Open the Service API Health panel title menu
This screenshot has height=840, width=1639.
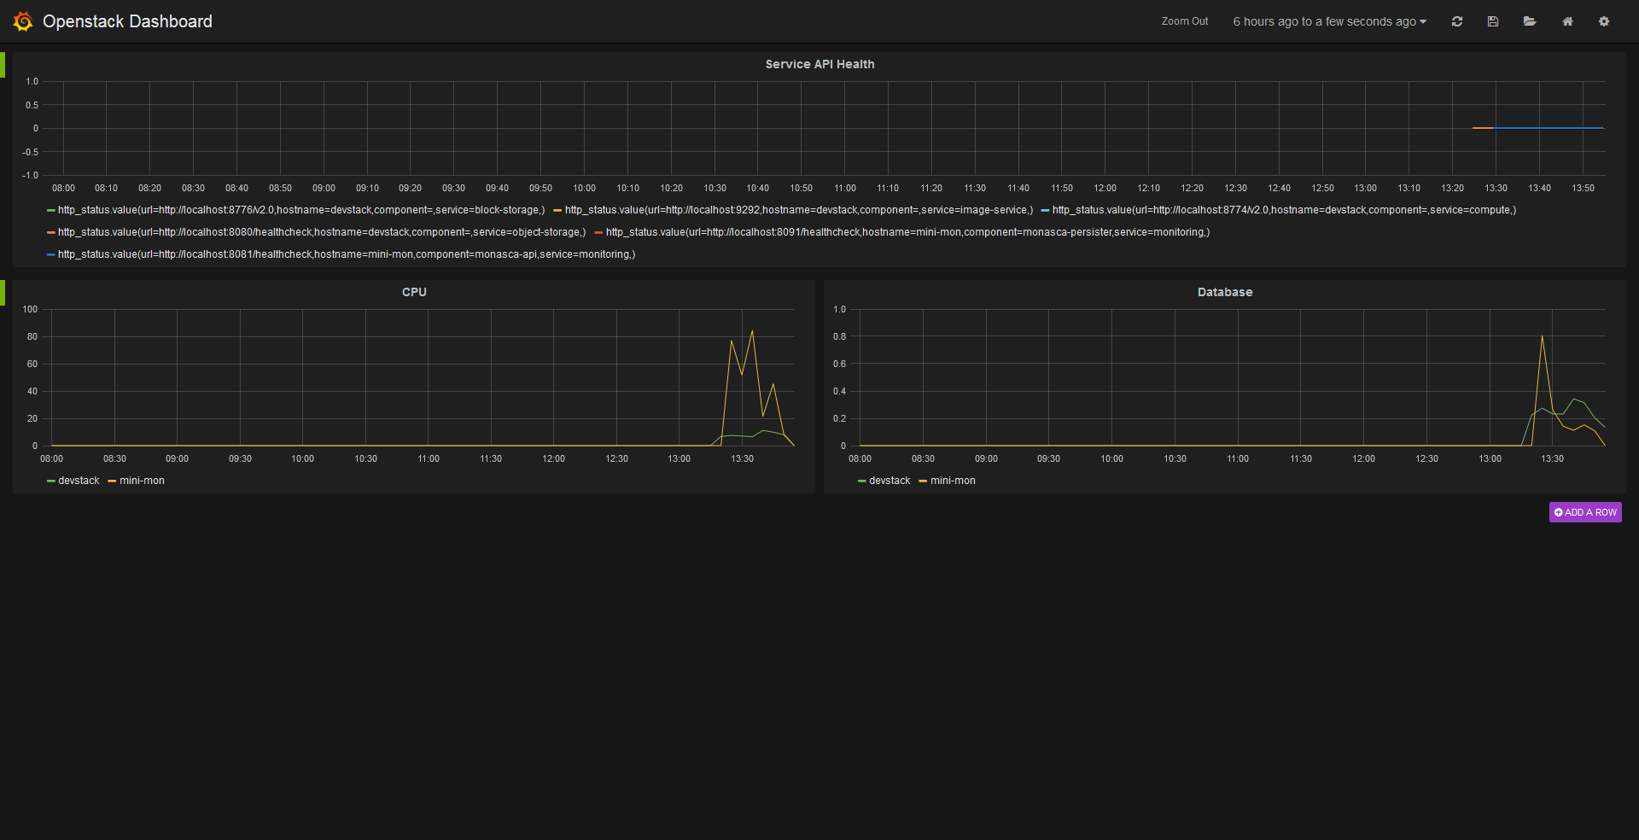click(x=819, y=64)
